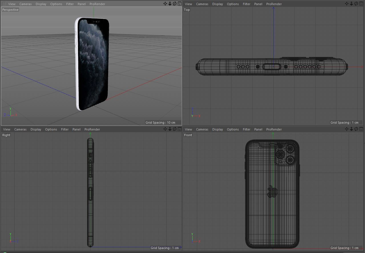Toggle active view icon in Front viewport
Screen dimensions: 365x253
pos(361,129)
